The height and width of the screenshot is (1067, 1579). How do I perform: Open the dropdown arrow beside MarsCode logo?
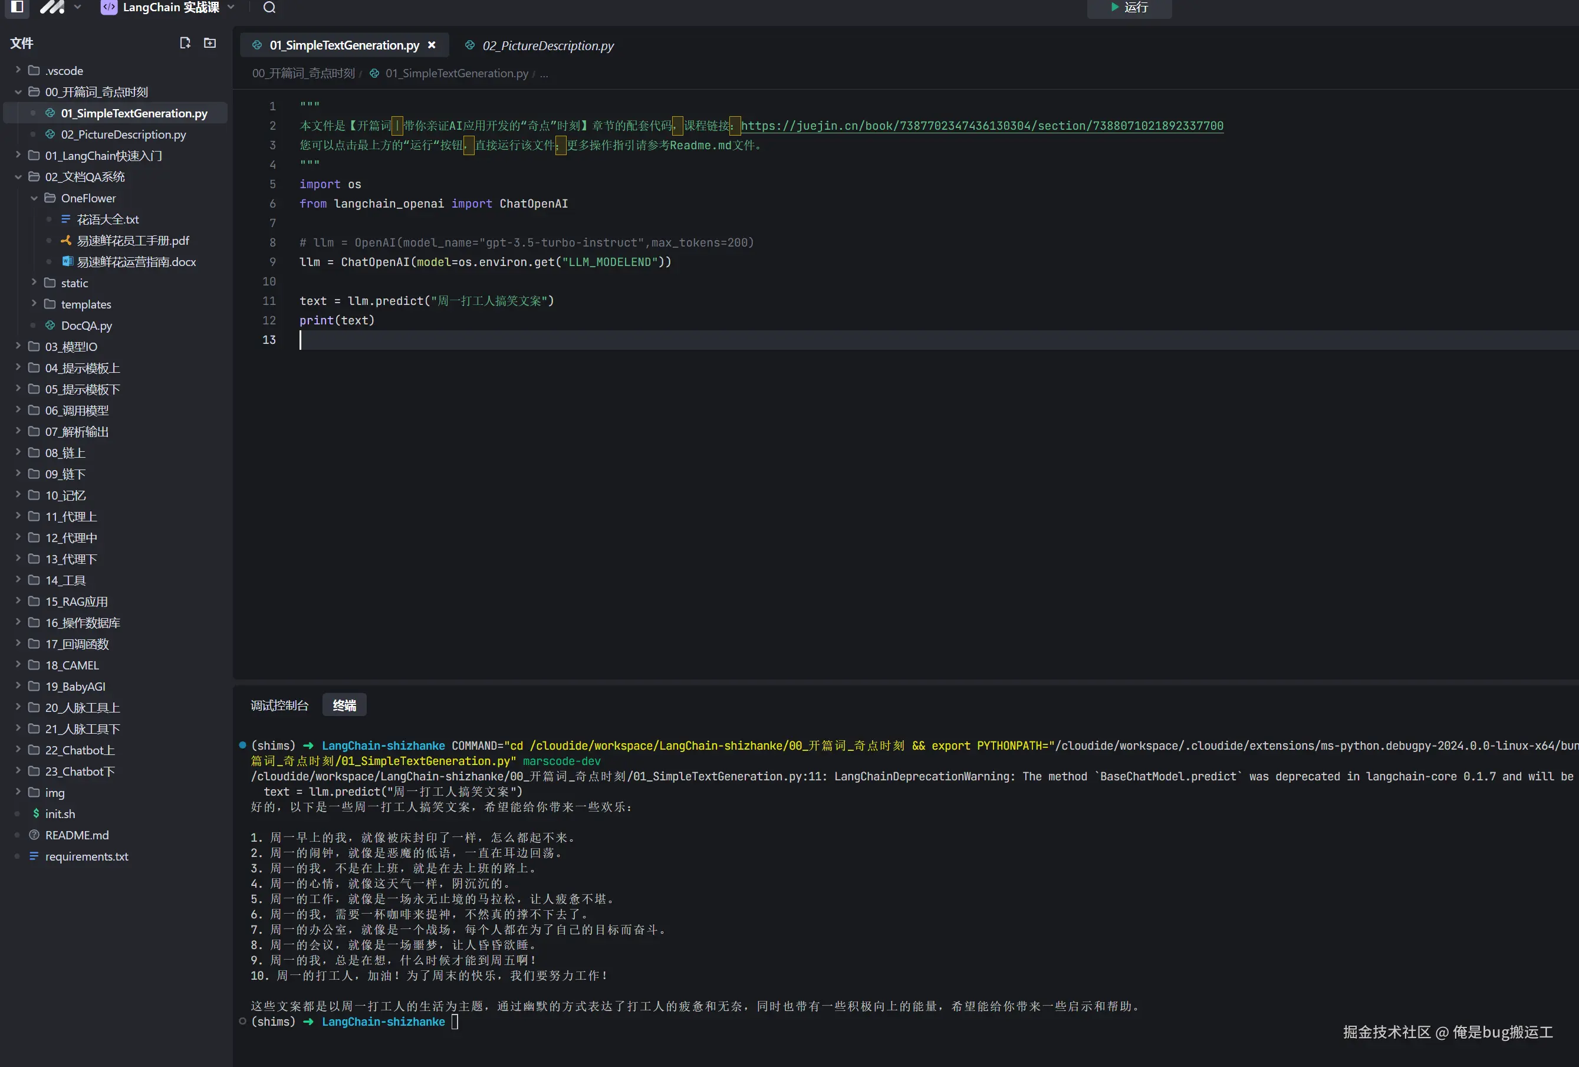point(77,7)
